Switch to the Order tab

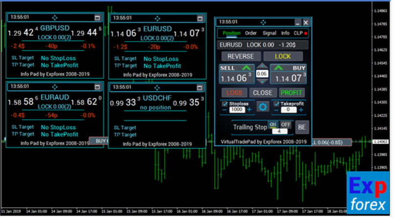[251, 33]
